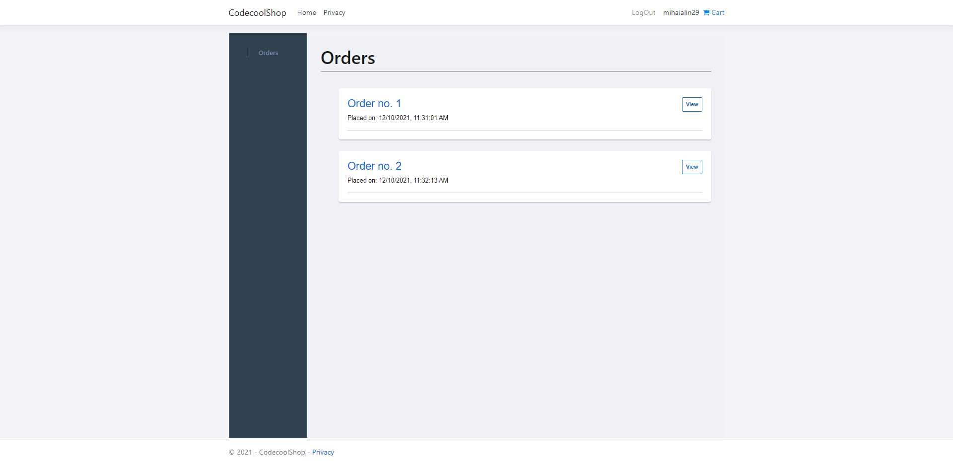Image resolution: width=953 pixels, height=465 pixels.
Task: View details of Order no. 2
Action: click(x=691, y=167)
